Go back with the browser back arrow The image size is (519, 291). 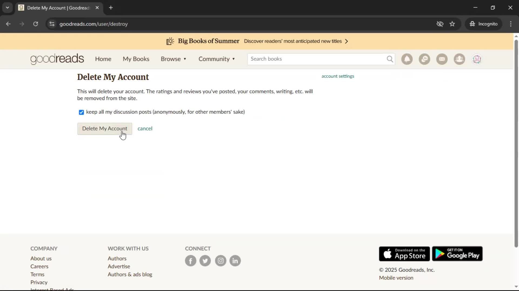[x=8, y=24]
